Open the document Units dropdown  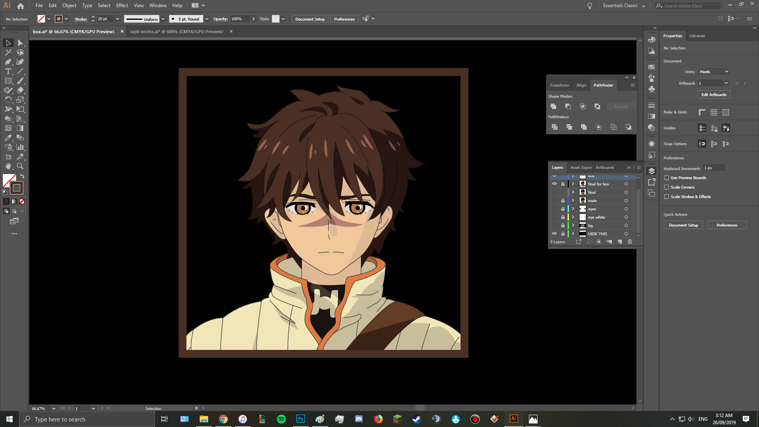[x=714, y=72]
